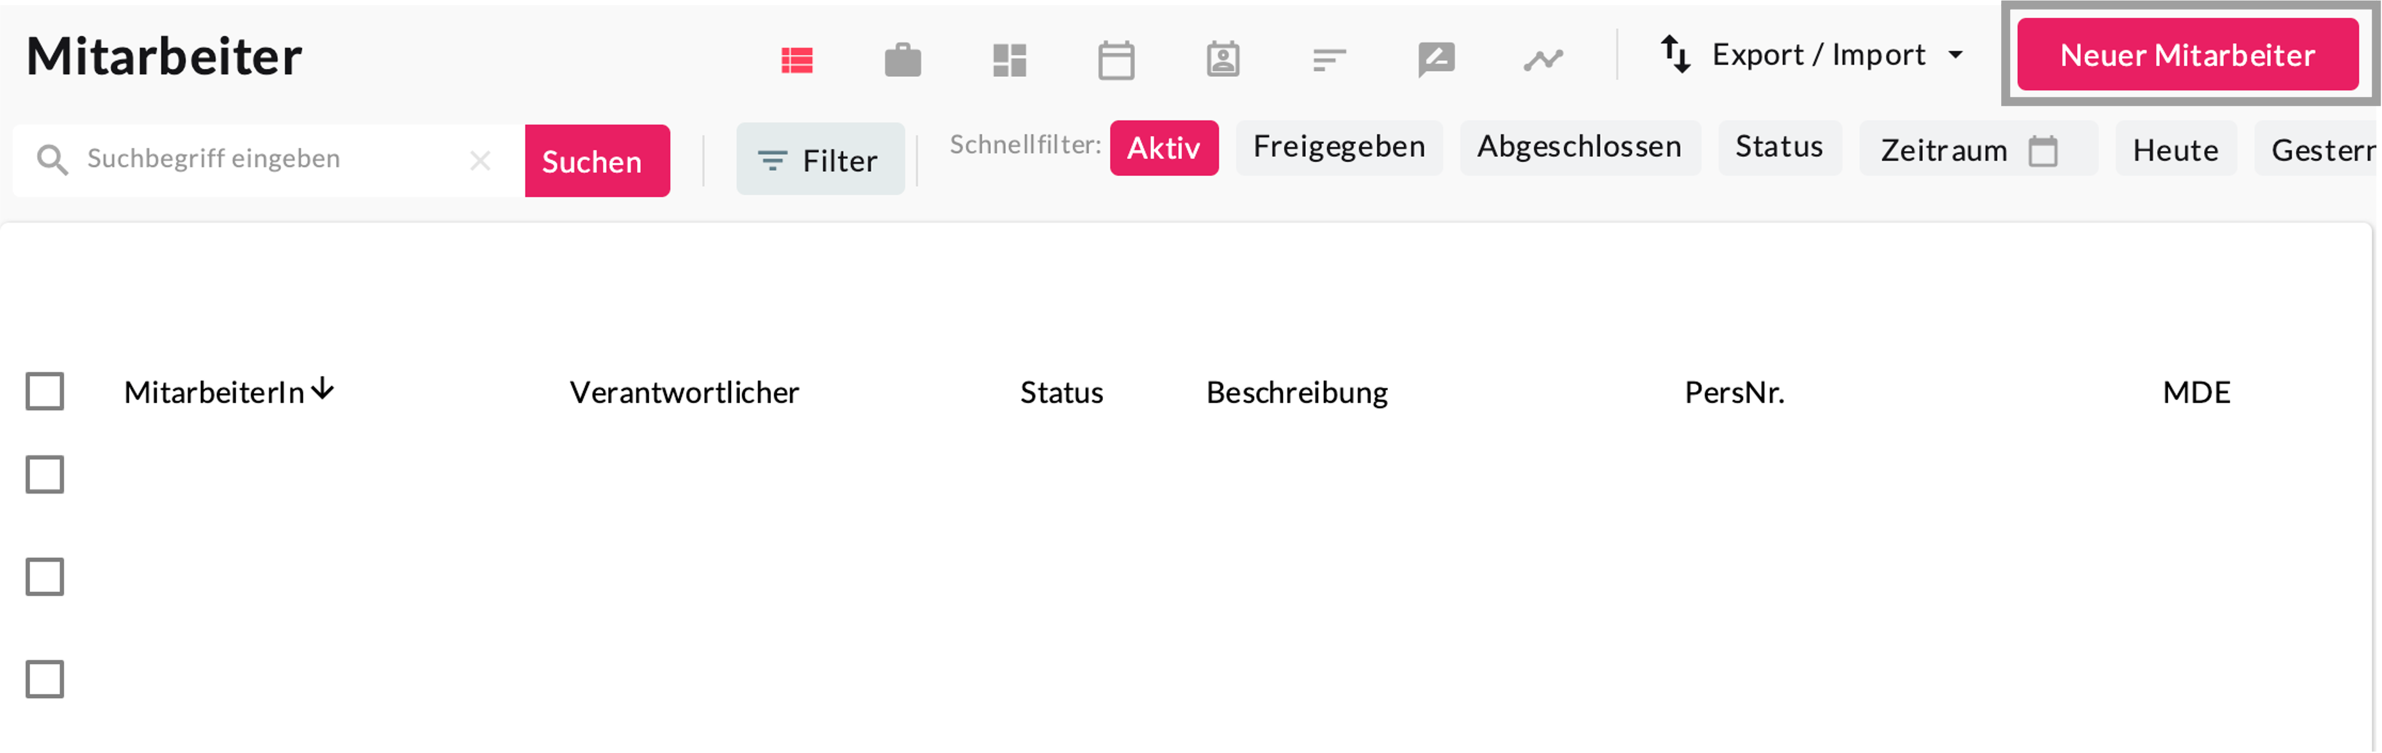This screenshot has height=753, width=2382.
Task: Open the briefcase view icon
Action: pos(903,60)
